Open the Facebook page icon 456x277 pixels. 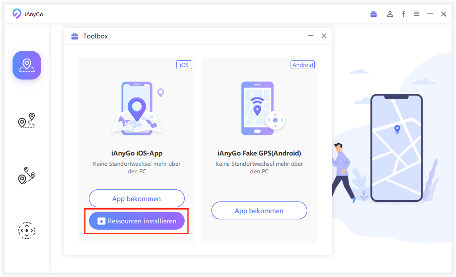(403, 14)
